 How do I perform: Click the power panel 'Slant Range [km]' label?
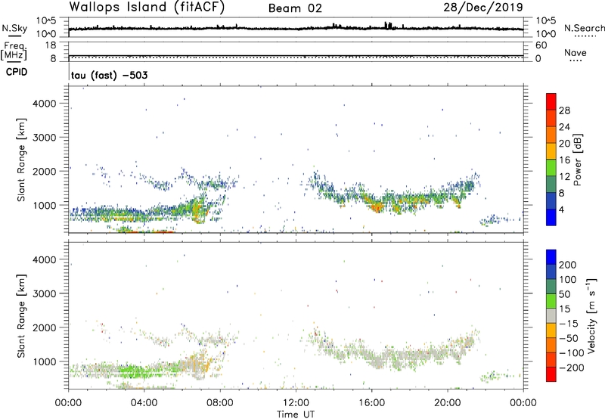point(21,160)
